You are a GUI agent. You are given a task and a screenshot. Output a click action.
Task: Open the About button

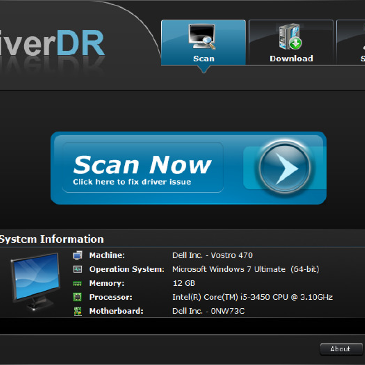pos(341,349)
